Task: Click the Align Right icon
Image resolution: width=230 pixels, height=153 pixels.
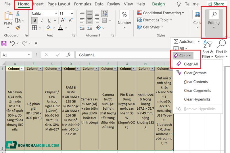Action: pos(97,20)
